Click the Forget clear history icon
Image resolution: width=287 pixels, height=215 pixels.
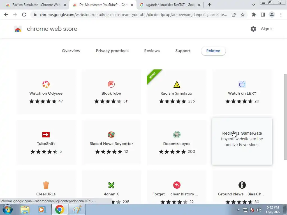pos(177,185)
